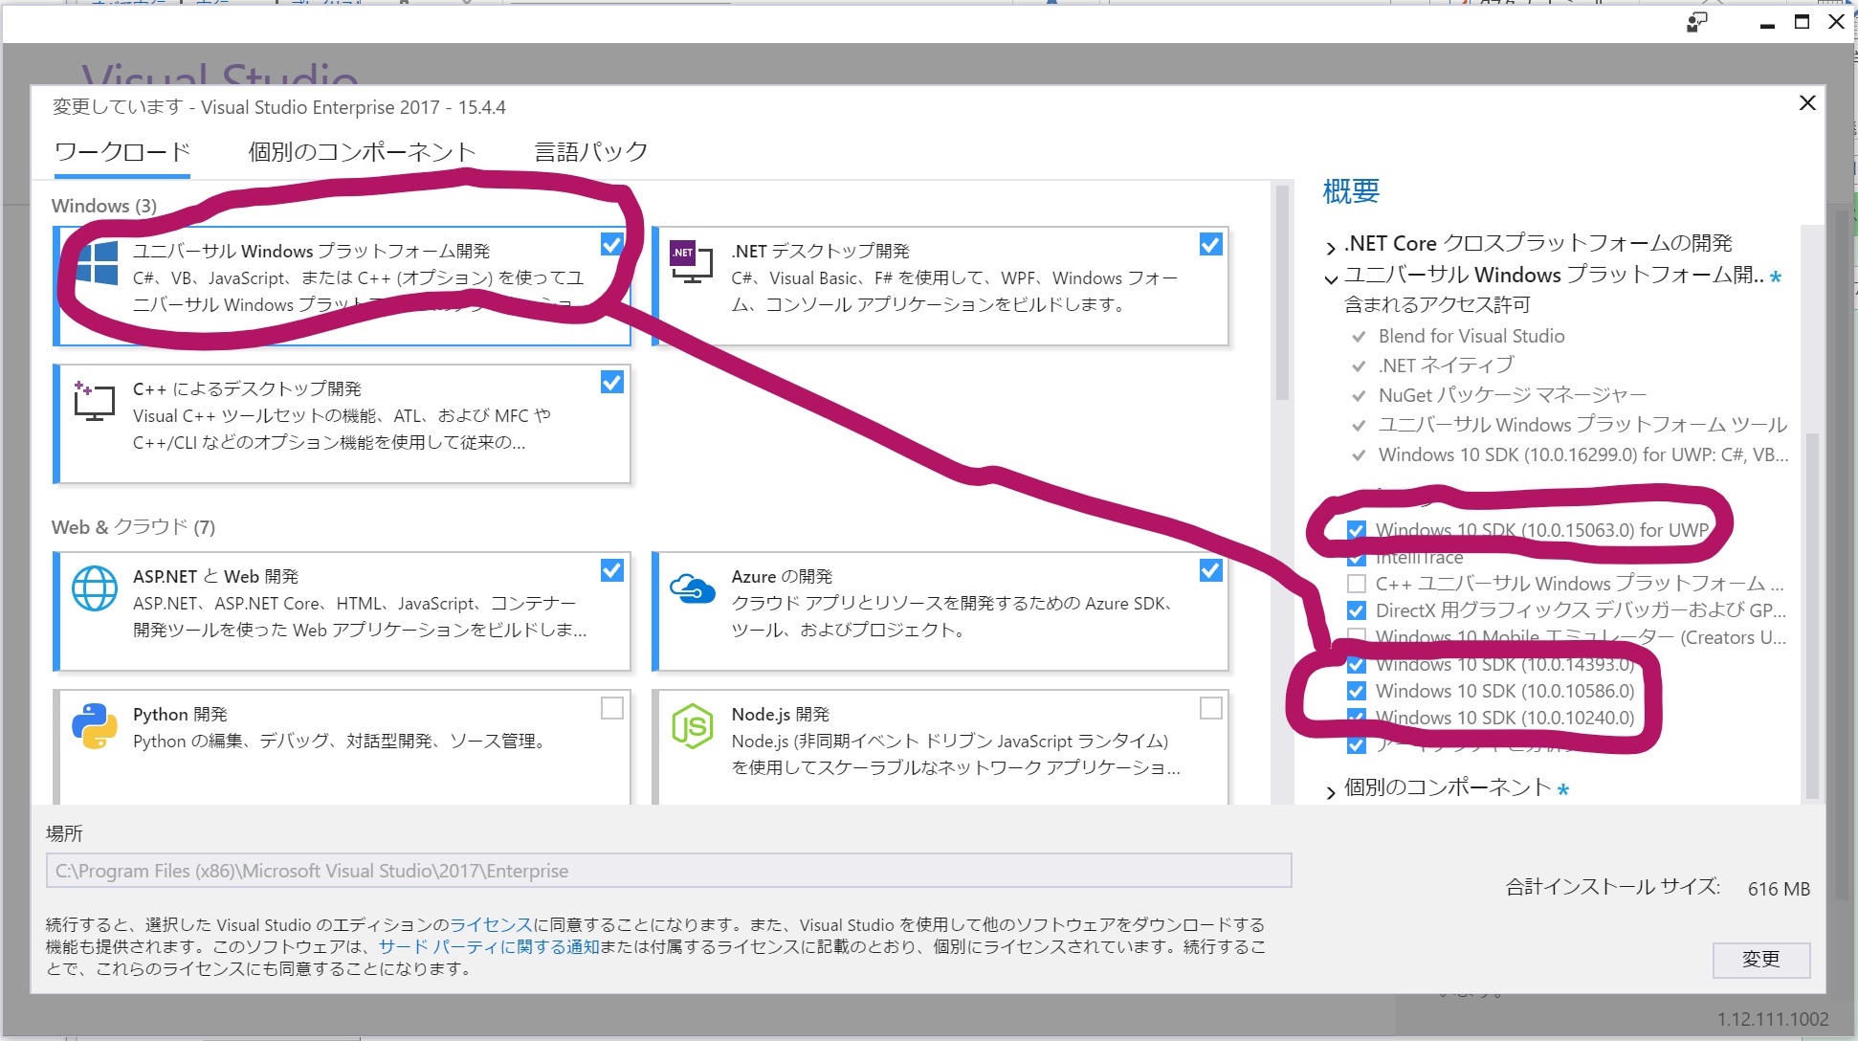Image resolution: width=1858 pixels, height=1041 pixels.
Task: Collapse ユニバーサル Windows プラットフォーム summary section
Action: tap(1331, 278)
